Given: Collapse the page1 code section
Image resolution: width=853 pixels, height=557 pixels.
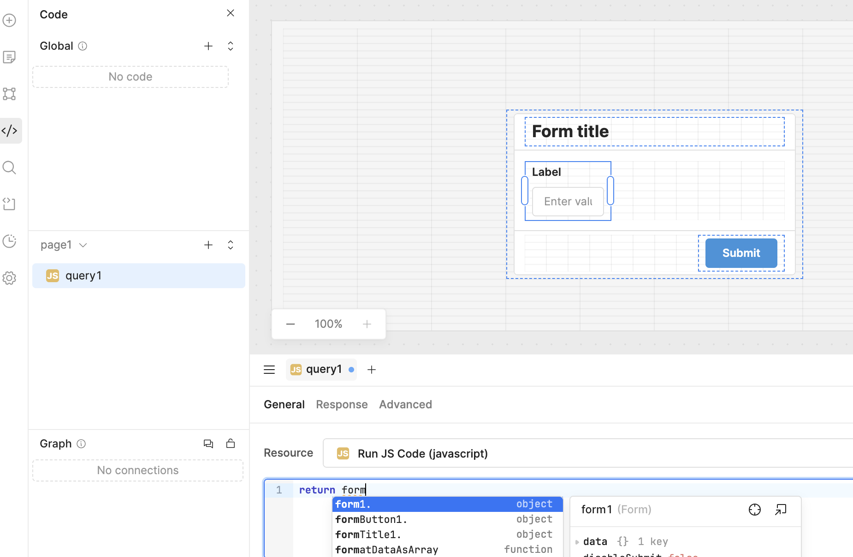Looking at the screenshot, I should point(231,245).
